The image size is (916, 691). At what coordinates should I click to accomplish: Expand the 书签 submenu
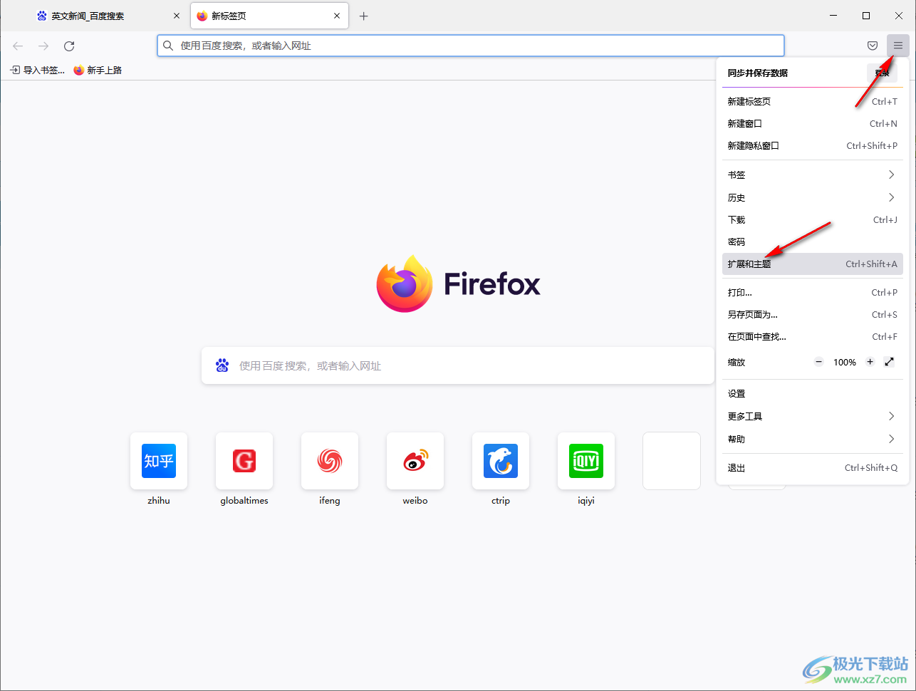pos(813,175)
